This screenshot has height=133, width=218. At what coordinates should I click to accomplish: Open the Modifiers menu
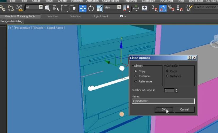tap(77, 1)
